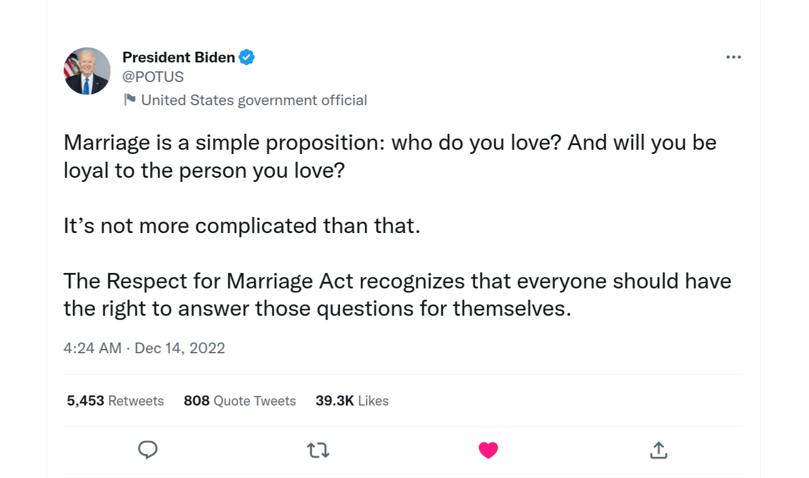The width and height of the screenshot is (809, 478).
Task: Open the 4:24 AM timestamp
Action: click(92, 348)
